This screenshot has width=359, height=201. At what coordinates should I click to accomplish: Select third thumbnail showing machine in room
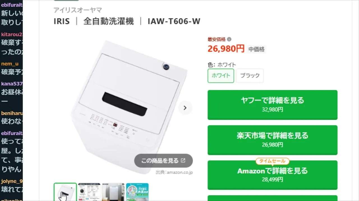pos(113,192)
